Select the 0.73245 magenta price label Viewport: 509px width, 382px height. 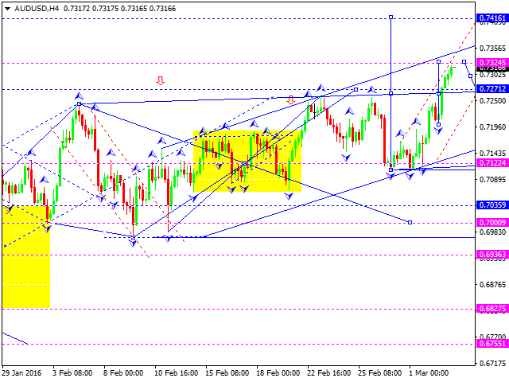coord(492,62)
